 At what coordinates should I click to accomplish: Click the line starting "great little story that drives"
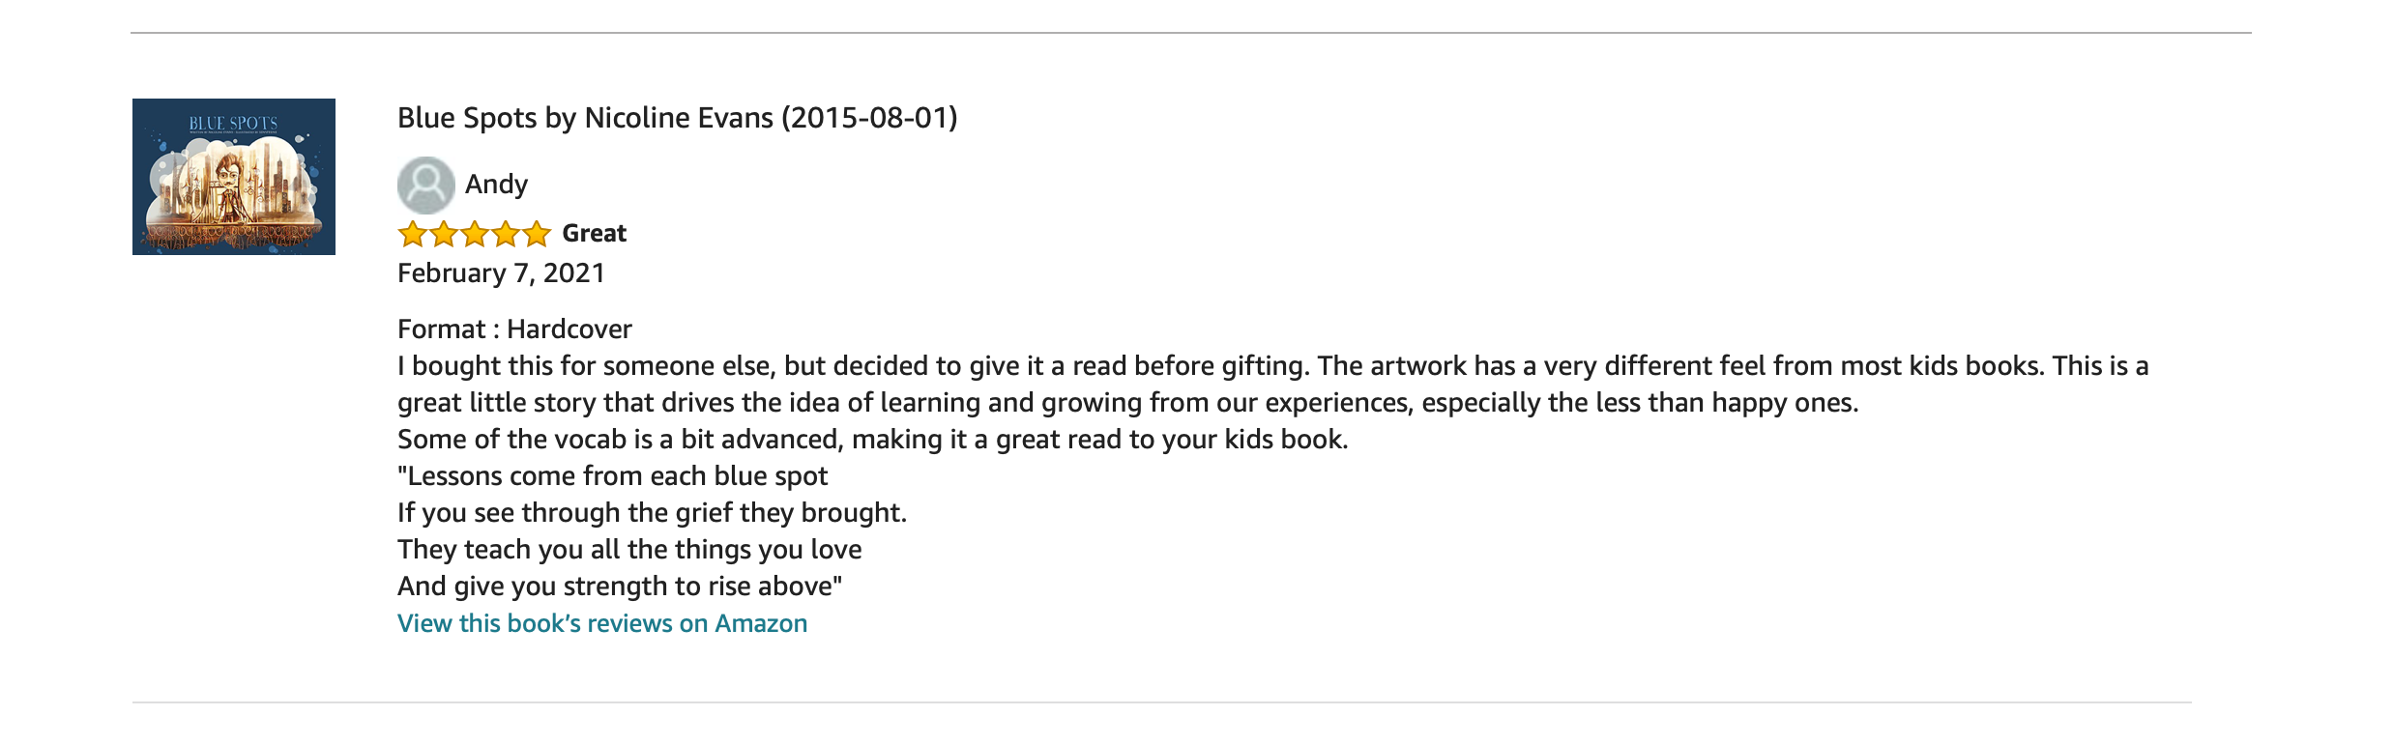[x=1127, y=403]
